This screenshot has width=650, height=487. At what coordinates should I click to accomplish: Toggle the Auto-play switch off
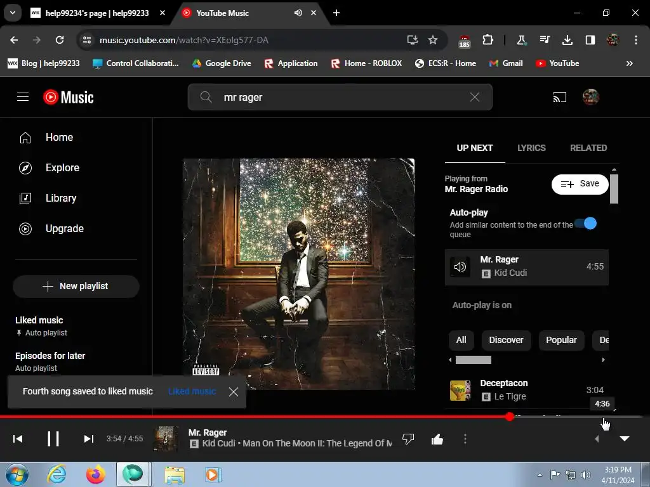point(586,224)
